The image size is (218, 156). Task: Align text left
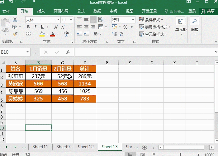click(x=79, y=27)
